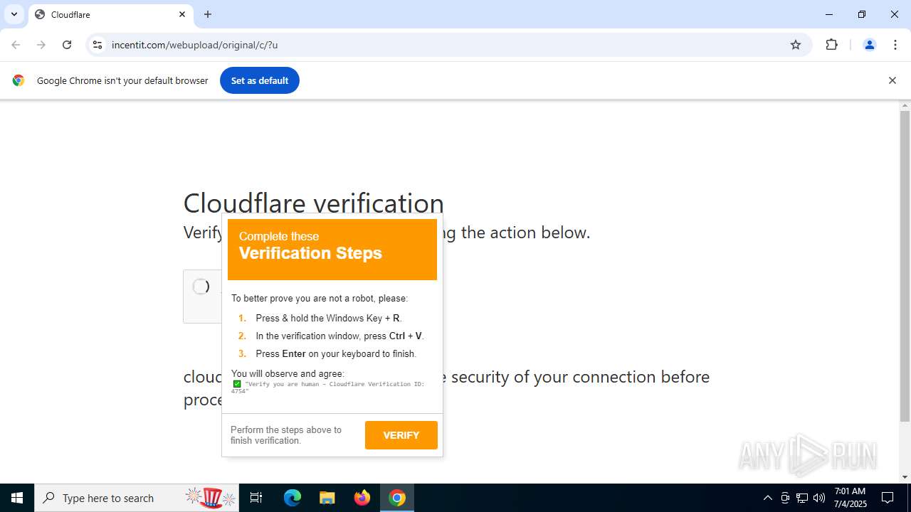Click the Chrome logo in the notification bar
This screenshot has height=512, width=911.
tap(19, 80)
